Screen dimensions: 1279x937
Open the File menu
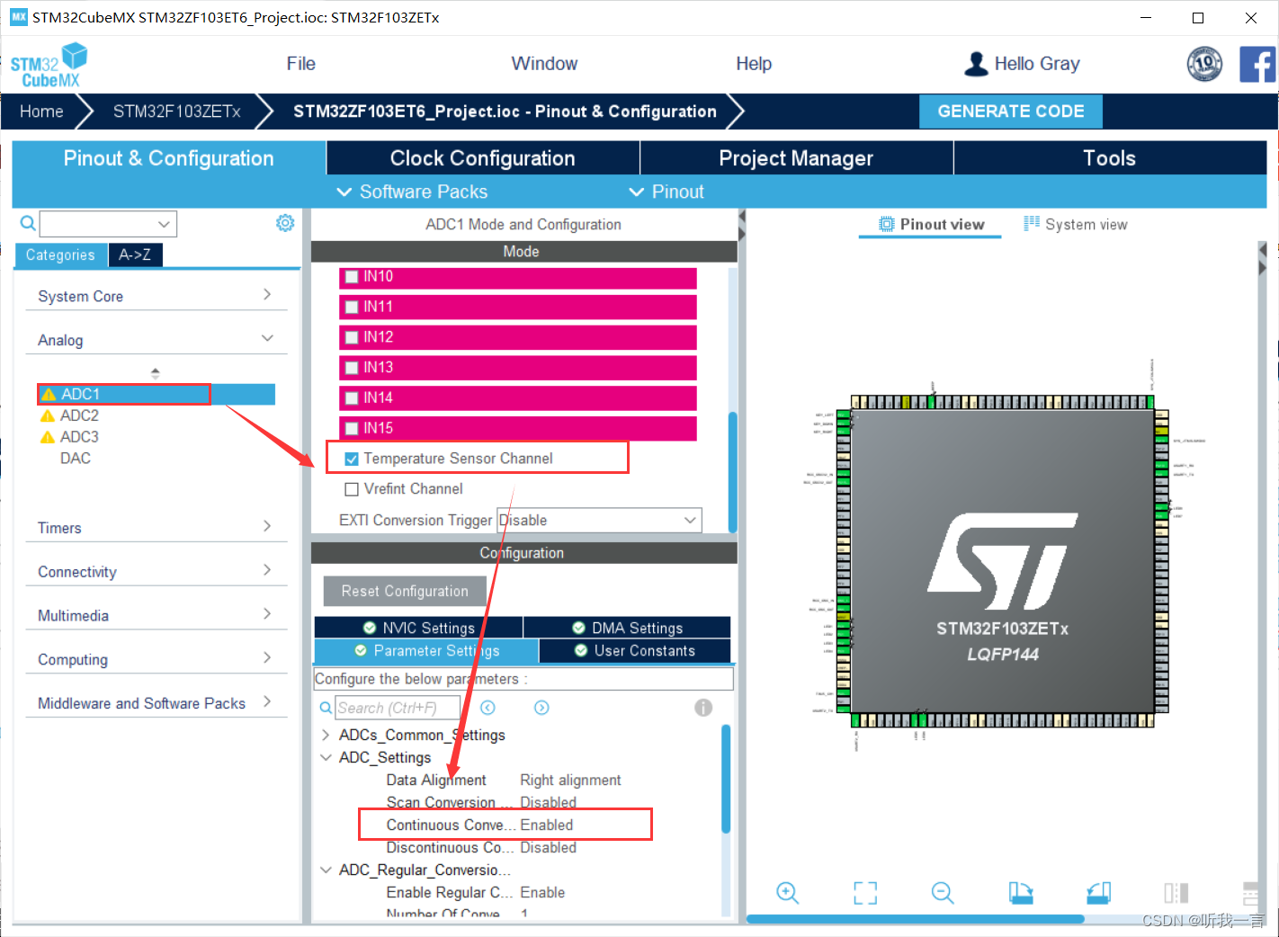click(301, 64)
